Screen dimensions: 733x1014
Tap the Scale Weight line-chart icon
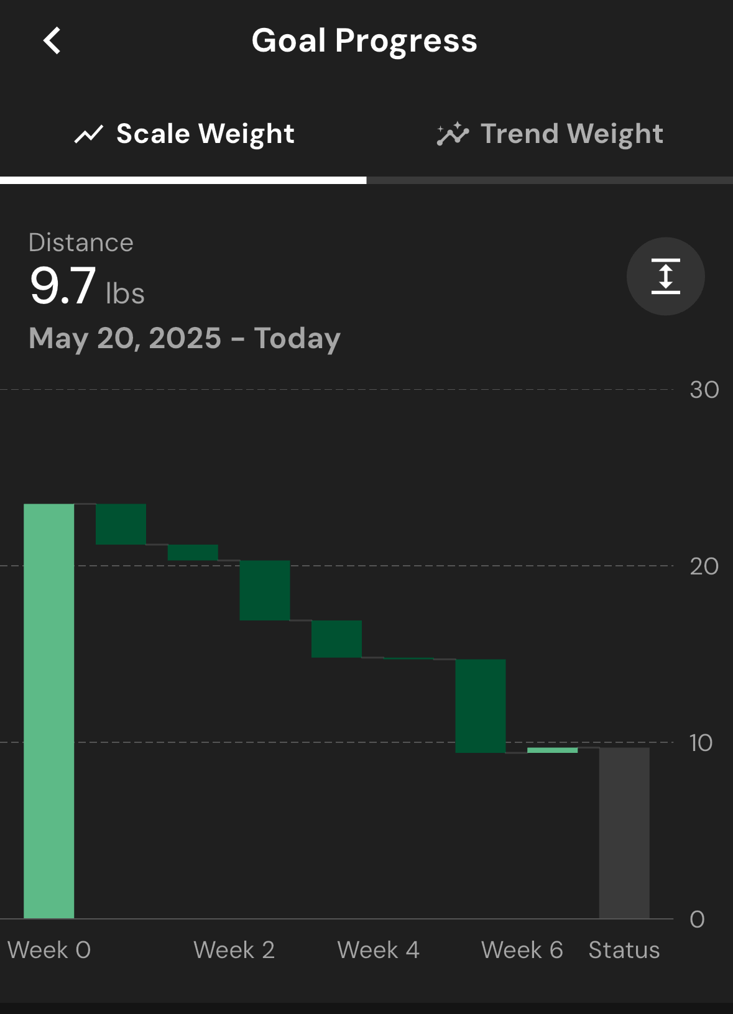(x=89, y=134)
